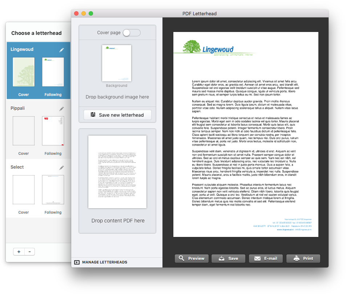Select the Select letterhead Cover thumbnail

[23, 190]
